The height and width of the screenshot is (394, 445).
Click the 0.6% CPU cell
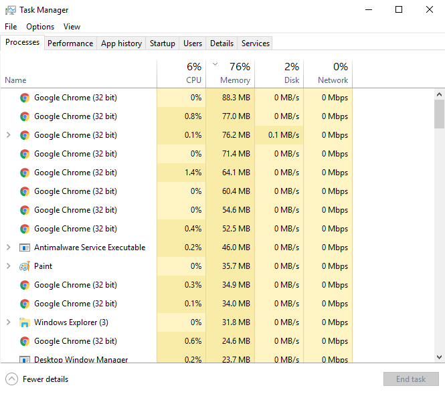click(181, 341)
